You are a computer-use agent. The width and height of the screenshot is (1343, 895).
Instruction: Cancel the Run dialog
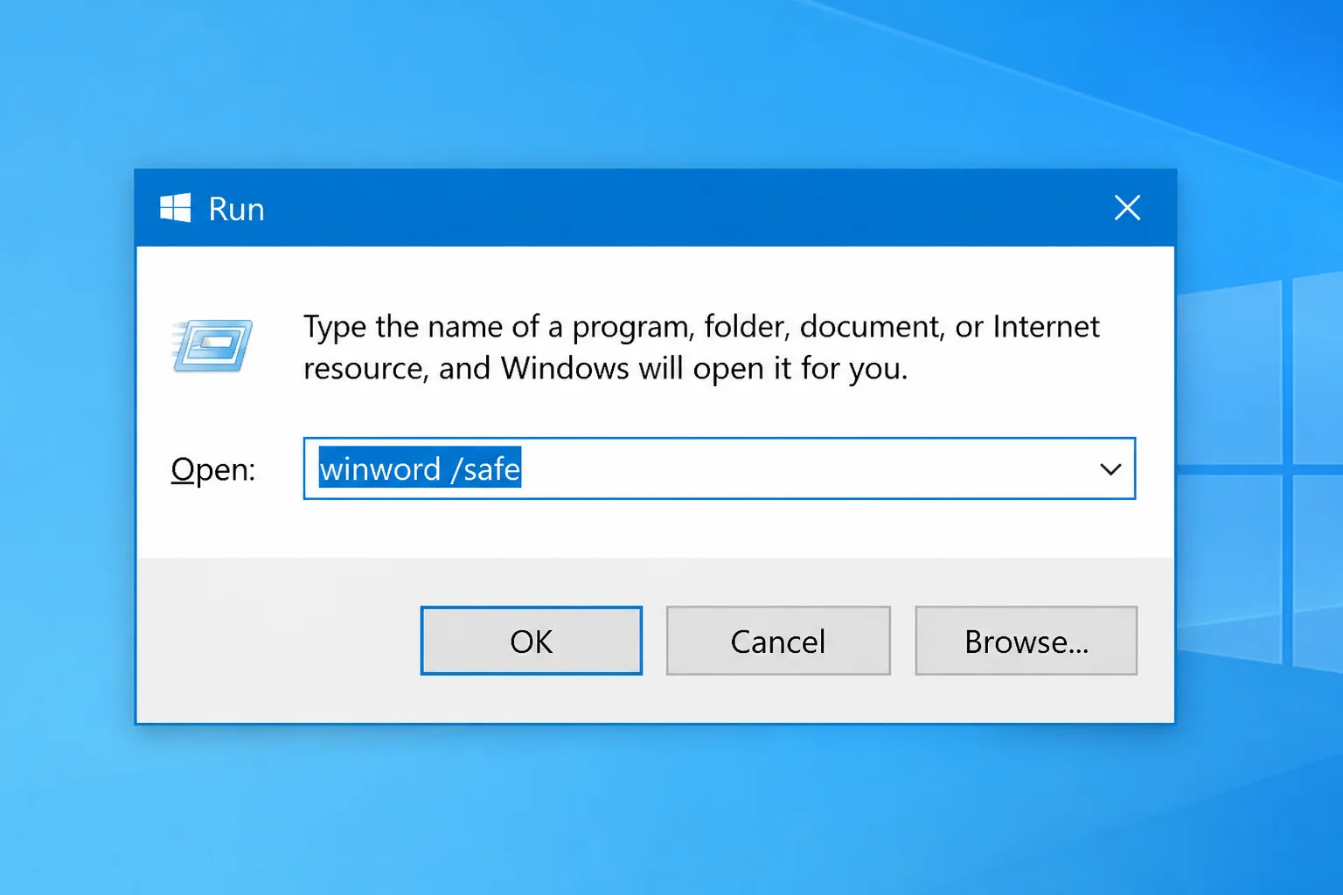[778, 641]
